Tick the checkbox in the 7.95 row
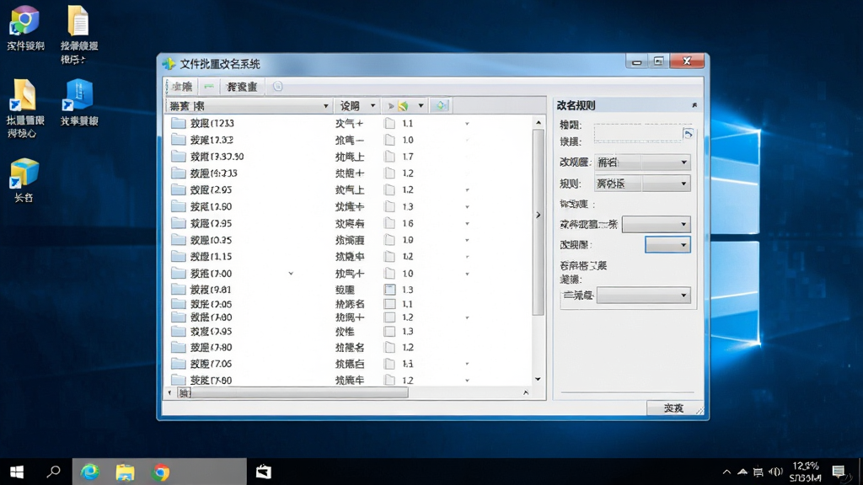The image size is (863, 485). click(x=389, y=332)
